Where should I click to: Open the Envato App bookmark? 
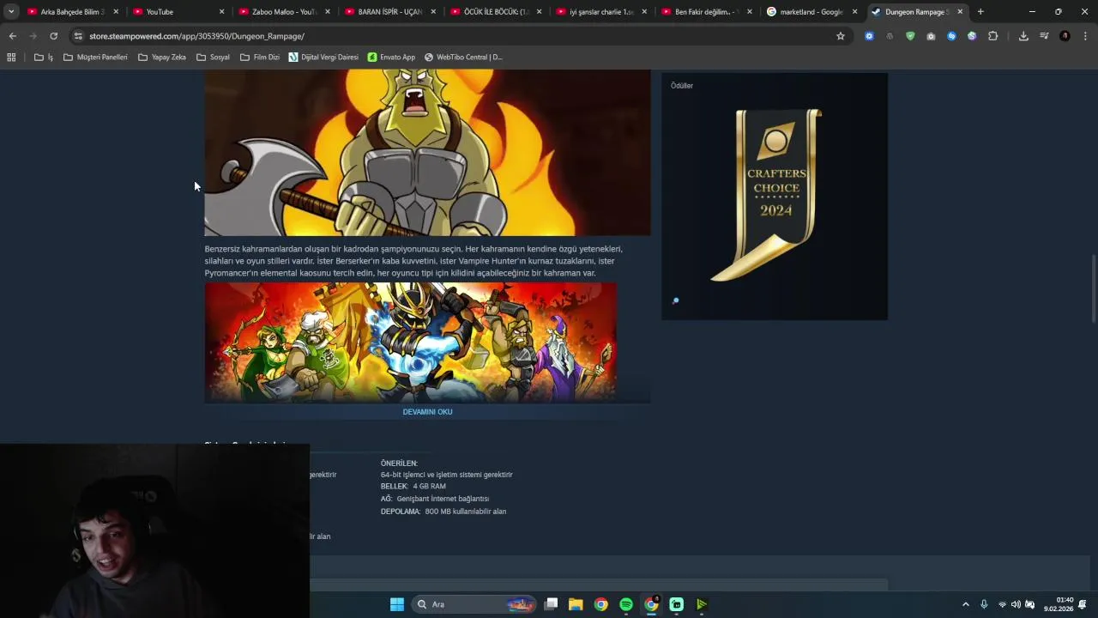point(391,57)
